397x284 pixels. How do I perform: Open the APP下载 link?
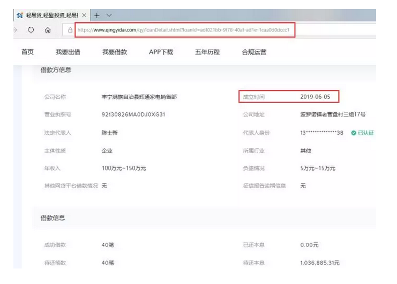(161, 52)
